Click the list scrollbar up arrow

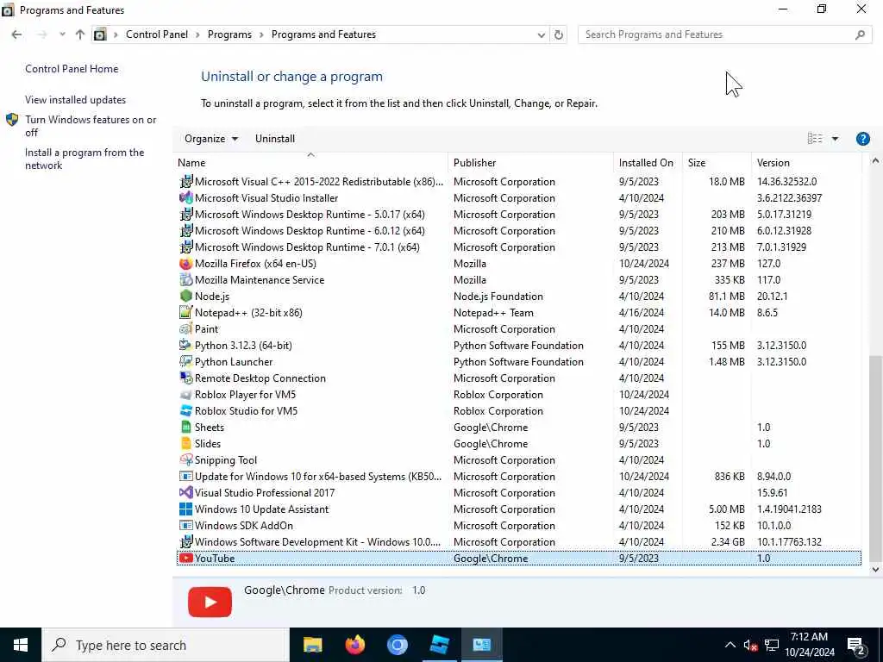(x=875, y=161)
